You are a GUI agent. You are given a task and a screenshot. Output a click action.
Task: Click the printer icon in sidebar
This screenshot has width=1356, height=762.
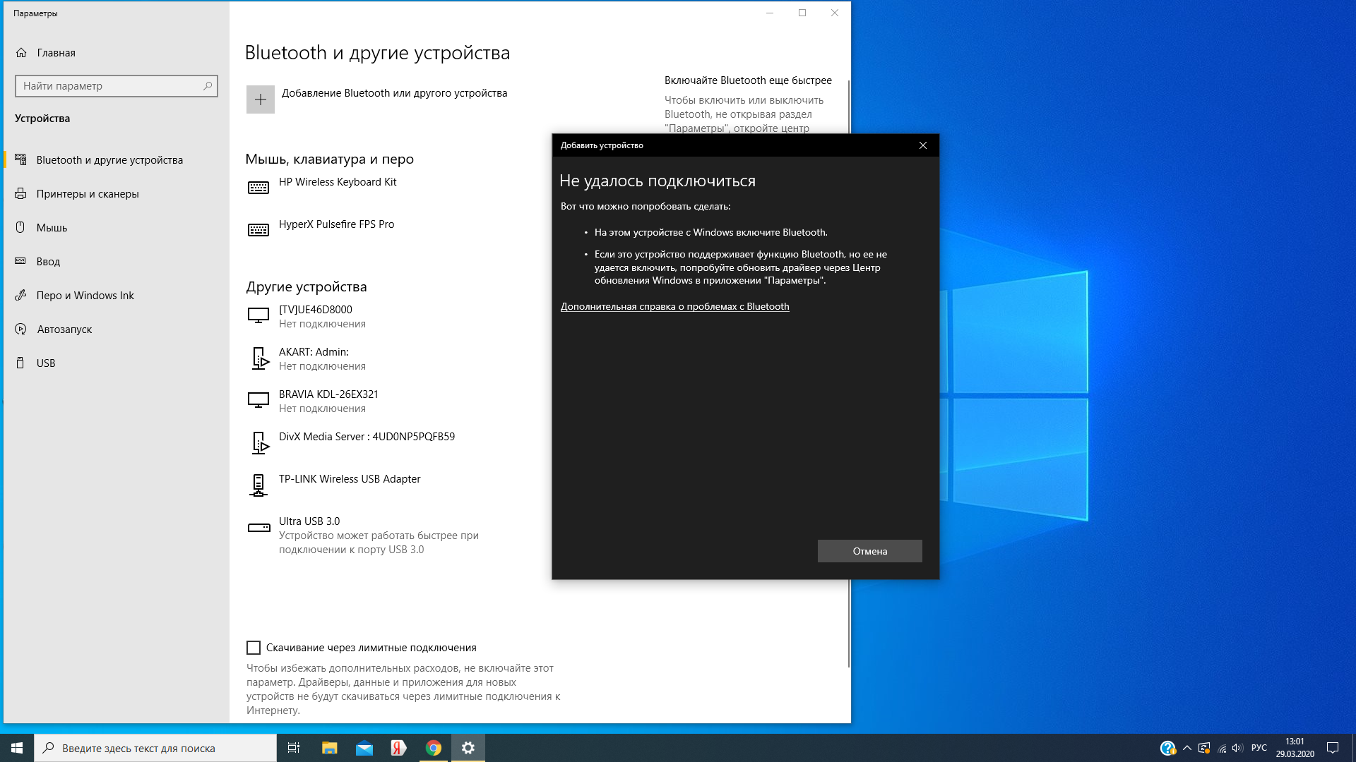point(20,193)
